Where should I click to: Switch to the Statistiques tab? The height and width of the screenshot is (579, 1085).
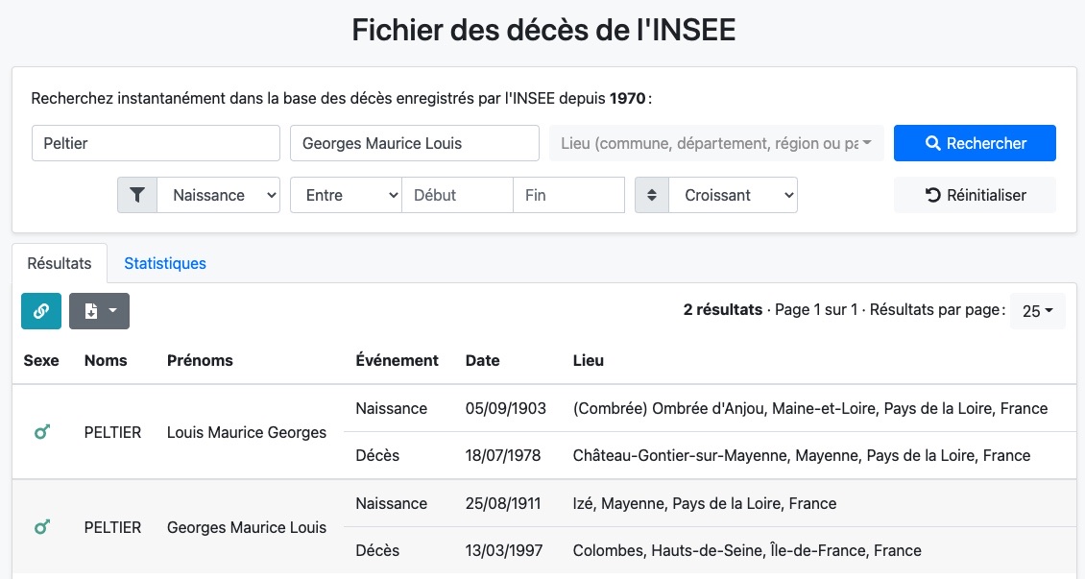click(x=165, y=263)
